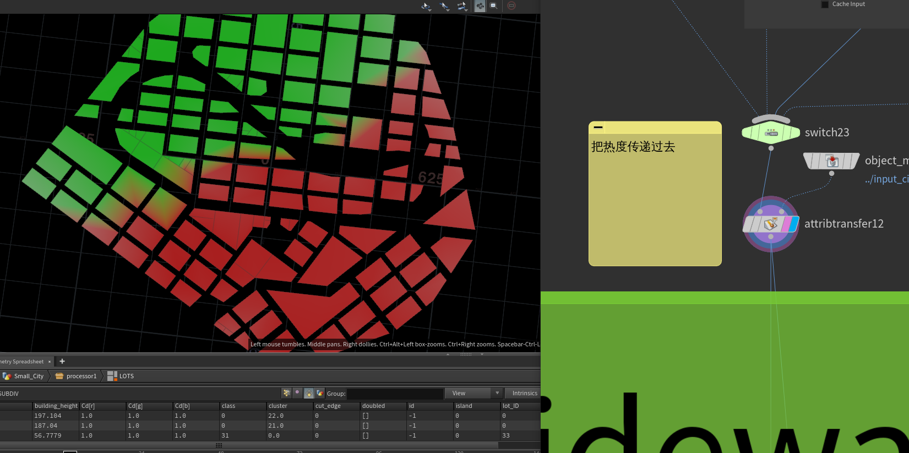
Task: Click the frame-zoom magnifier icon in viewport toolbar
Action: 494,6
